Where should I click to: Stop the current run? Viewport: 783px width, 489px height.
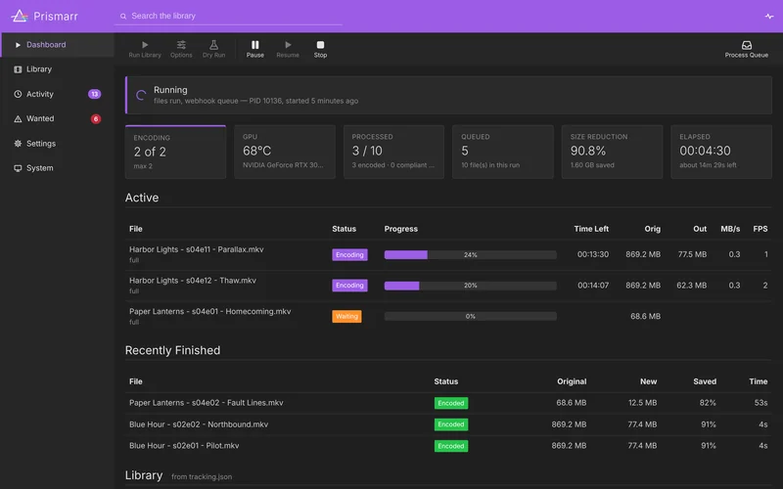321,50
